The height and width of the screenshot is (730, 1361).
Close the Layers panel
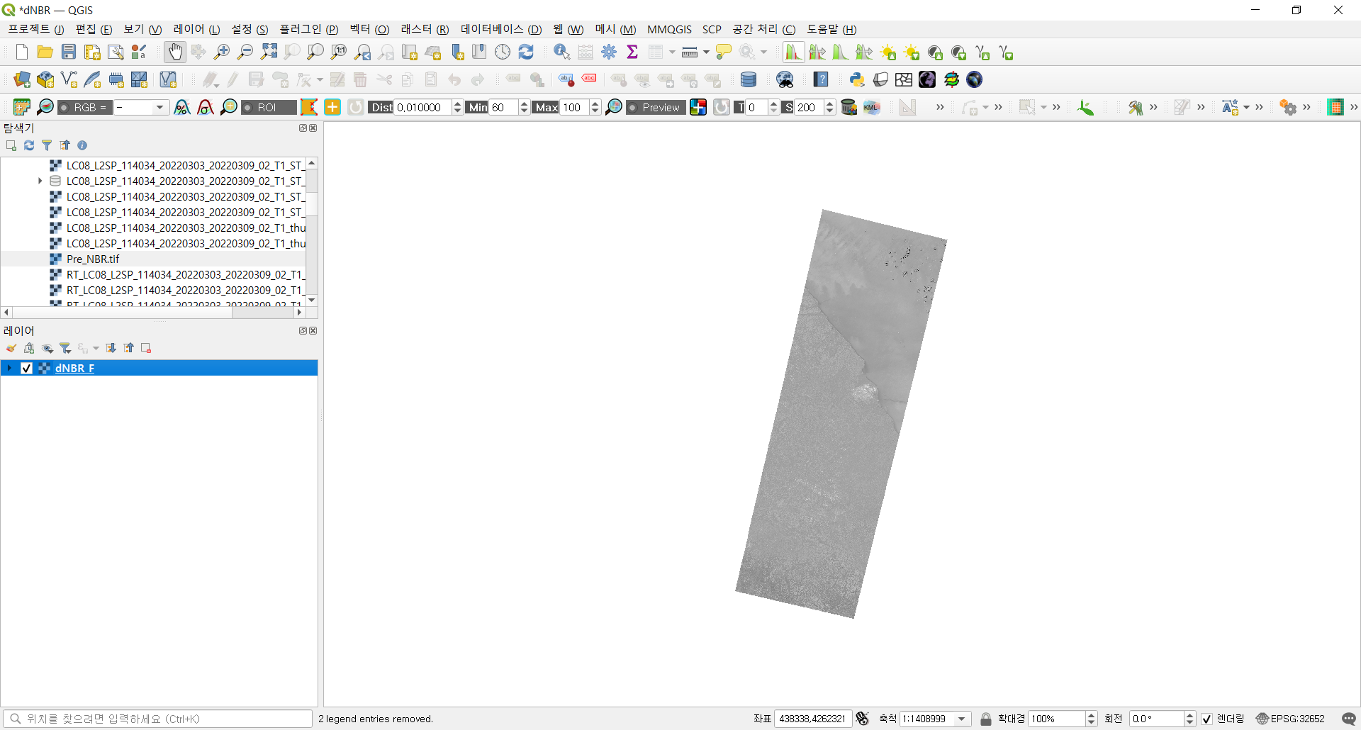[313, 331]
